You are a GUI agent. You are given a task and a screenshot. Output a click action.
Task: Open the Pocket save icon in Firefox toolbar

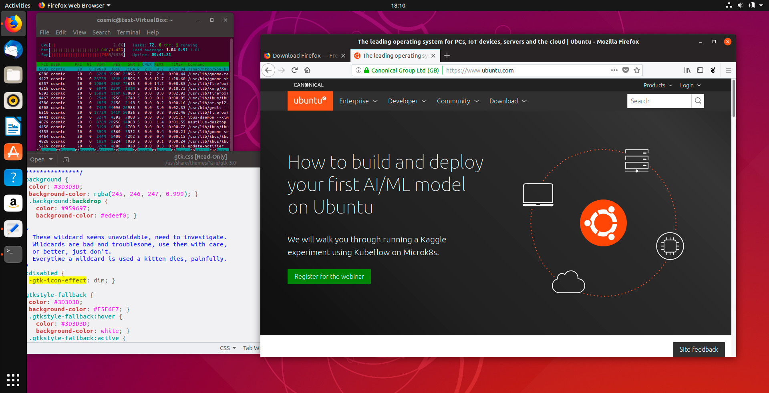pos(626,70)
